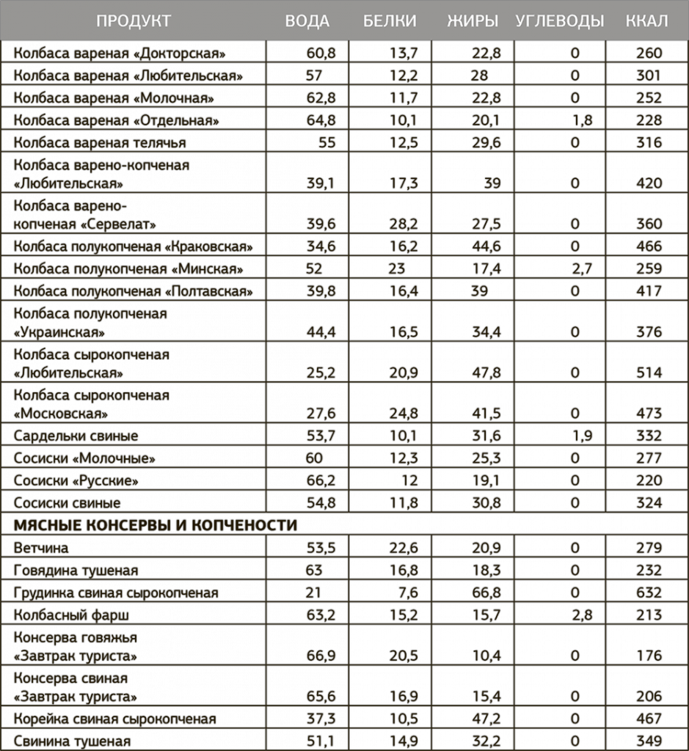Click the Говядина тушеная row name
The width and height of the screenshot is (689, 751).
[x=76, y=571]
